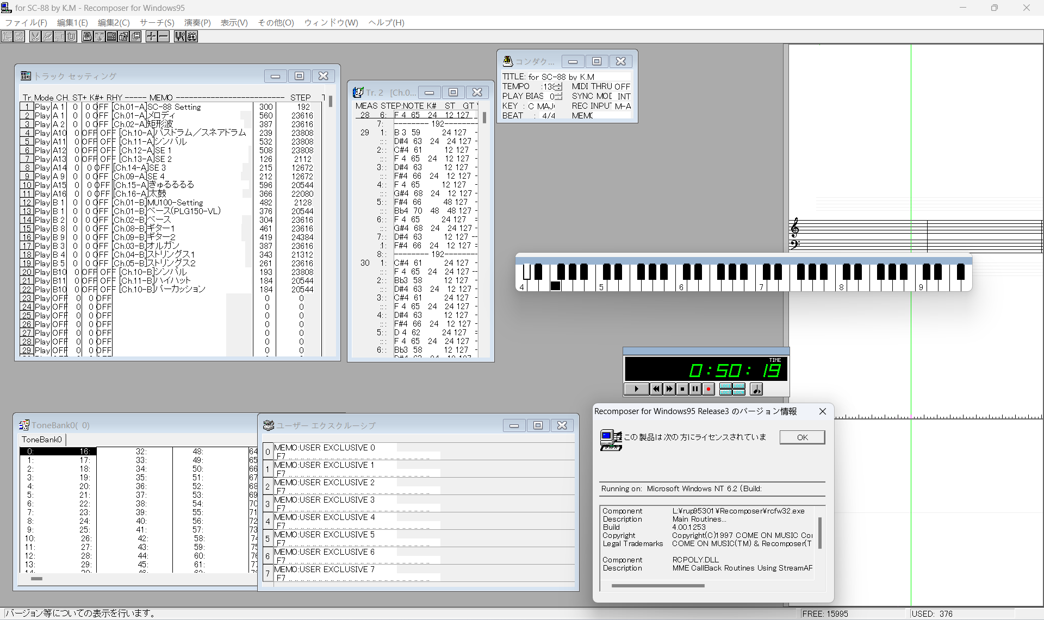
Task: Click the note step-play transport icon
Action: (756, 389)
